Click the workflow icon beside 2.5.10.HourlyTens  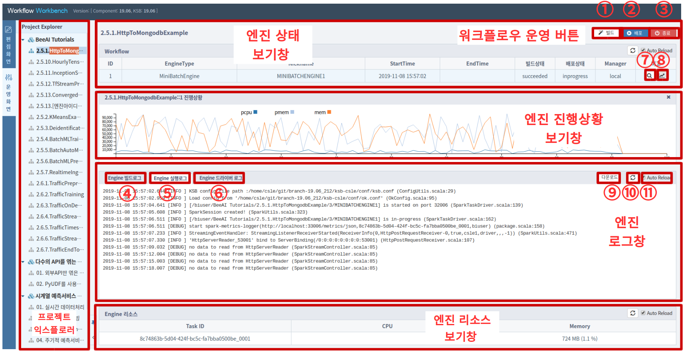pos(31,62)
